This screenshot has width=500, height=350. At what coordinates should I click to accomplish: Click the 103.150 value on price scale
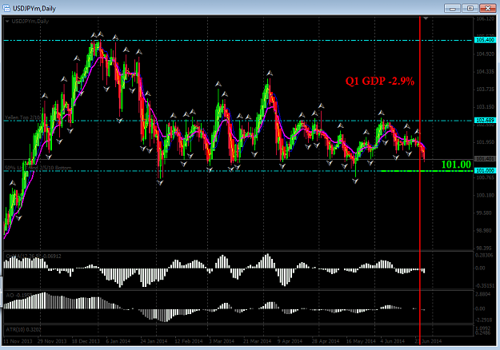point(485,107)
